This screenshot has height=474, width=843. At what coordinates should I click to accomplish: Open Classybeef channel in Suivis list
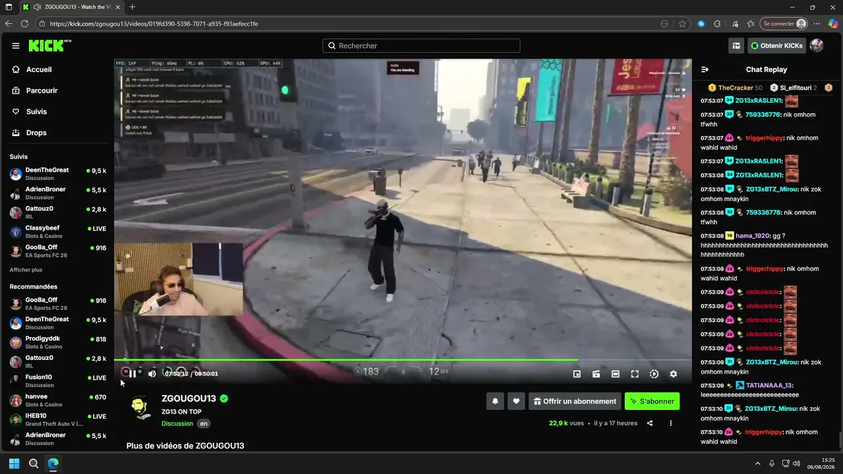click(x=57, y=232)
